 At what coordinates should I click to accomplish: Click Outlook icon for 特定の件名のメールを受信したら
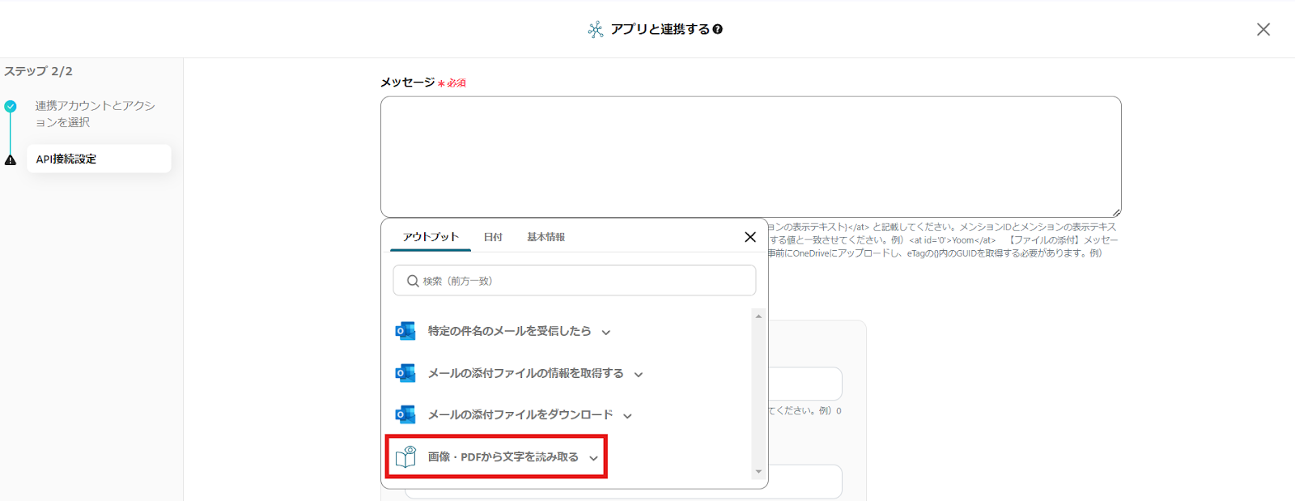(405, 331)
